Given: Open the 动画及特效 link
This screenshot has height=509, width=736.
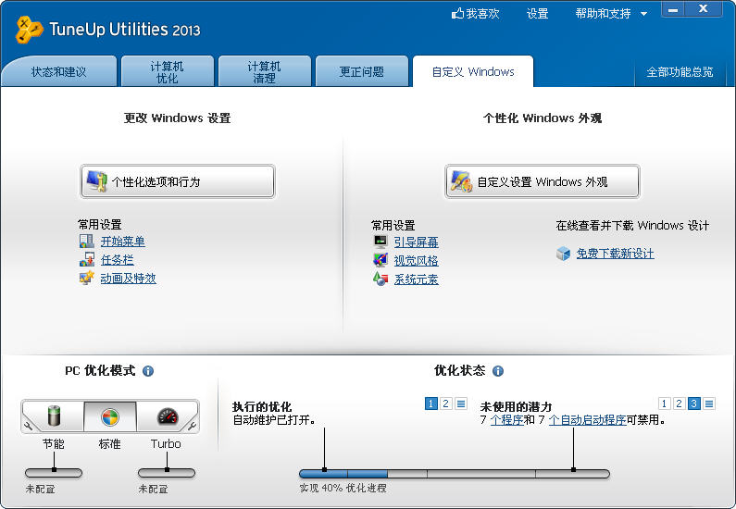Looking at the screenshot, I should click(128, 278).
